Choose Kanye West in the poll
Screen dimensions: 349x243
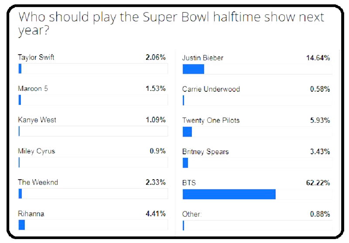click(37, 120)
